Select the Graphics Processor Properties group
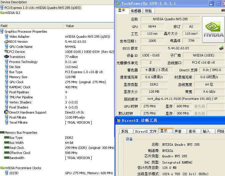The height and width of the screenshot is (176, 225). 26,32
